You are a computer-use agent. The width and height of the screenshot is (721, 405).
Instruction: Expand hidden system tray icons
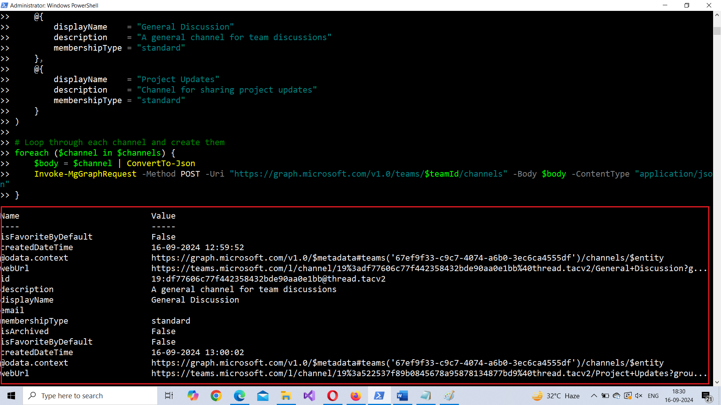594,396
